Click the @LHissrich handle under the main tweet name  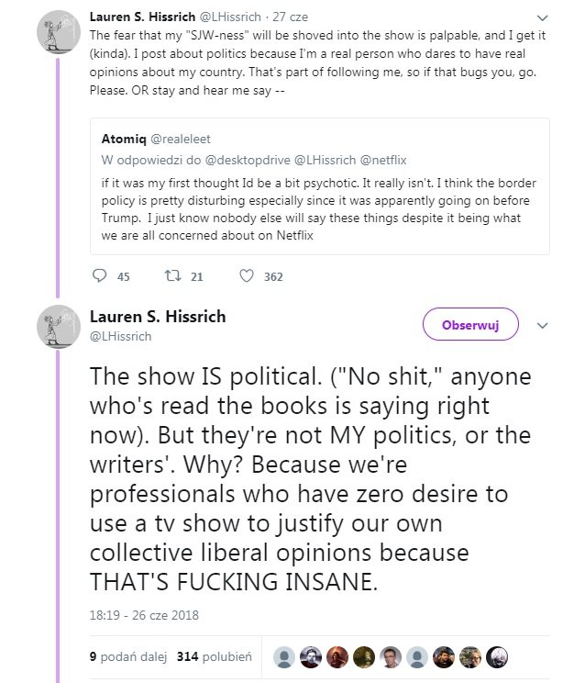coord(121,337)
